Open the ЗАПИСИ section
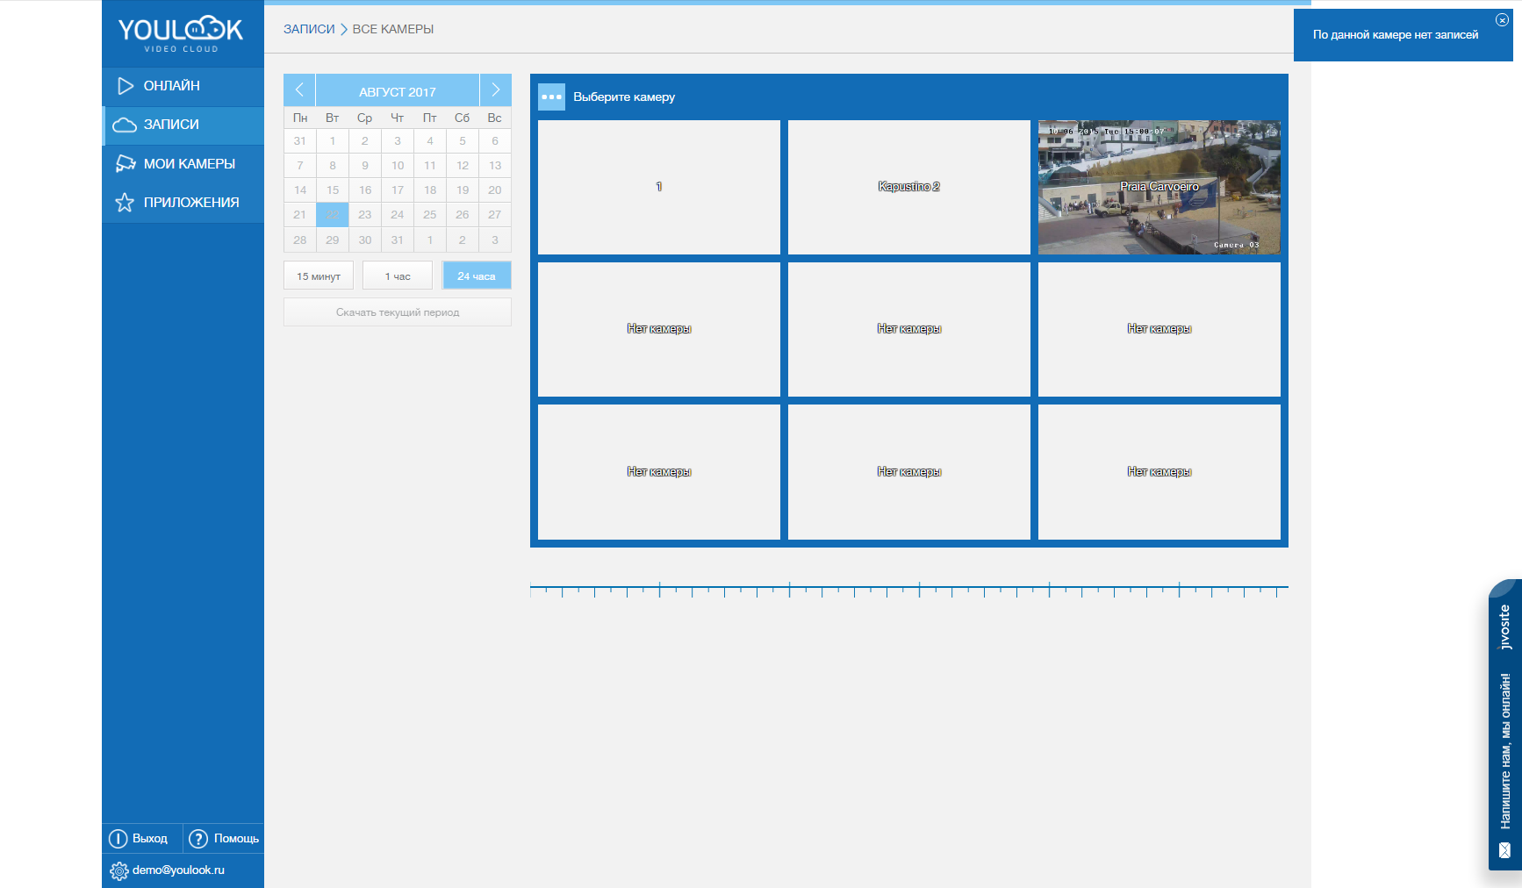The width and height of the screenshot is (1522, 888). (x=183, y=125)
